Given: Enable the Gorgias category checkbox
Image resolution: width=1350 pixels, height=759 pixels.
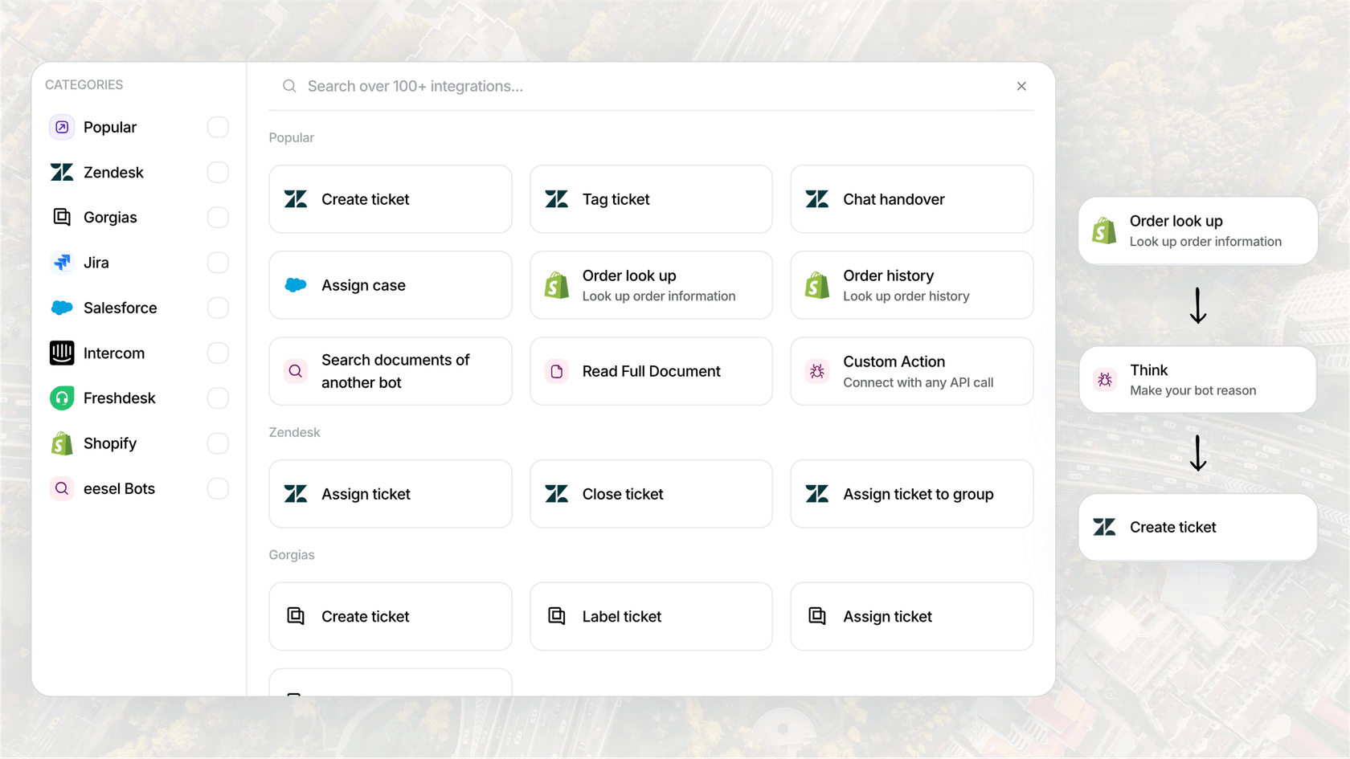Looking at the screenshot, I should click(x=218, y=218).
